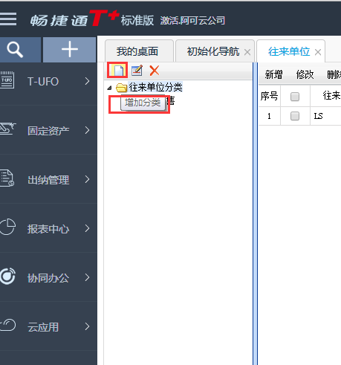This screenshot has height=365, width=341.
Task: Expand the T-UFO sidebar menu
Action: pyautogui.click(x=48, y=81)
